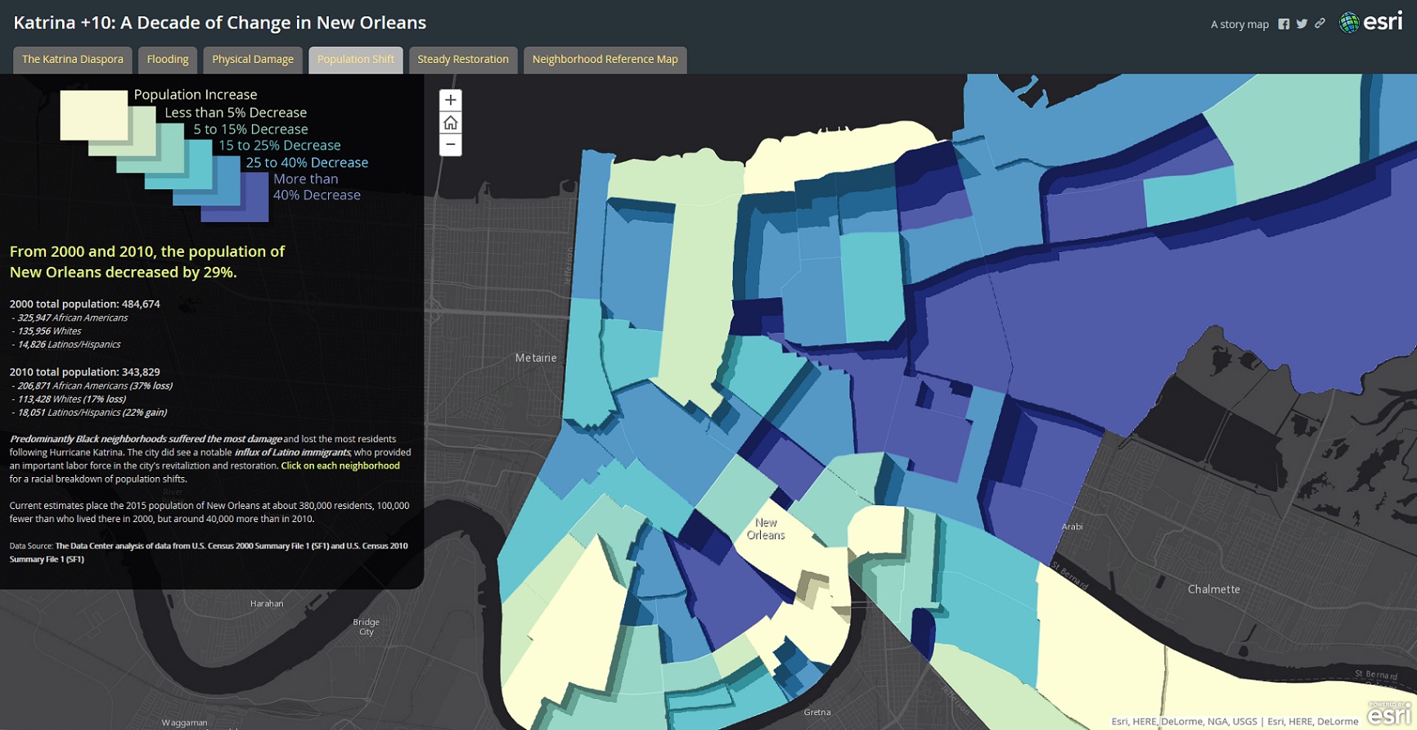
Task: Copy the story map share link
Action: [x=1320, y=24]
